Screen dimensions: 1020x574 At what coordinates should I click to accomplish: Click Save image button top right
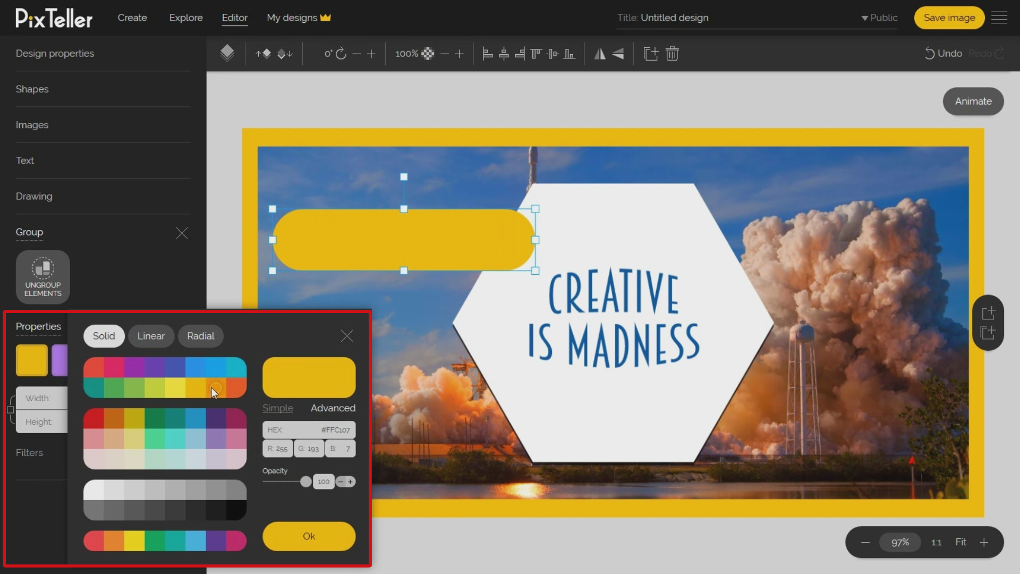[949, 18]
